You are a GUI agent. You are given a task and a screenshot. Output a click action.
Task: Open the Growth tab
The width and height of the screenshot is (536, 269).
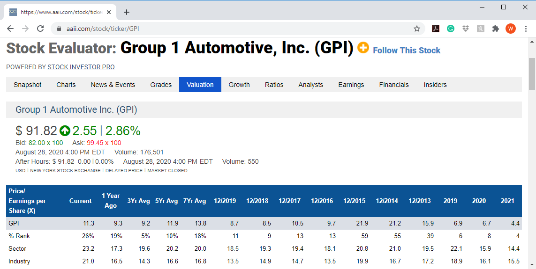[x=239, y=85]
